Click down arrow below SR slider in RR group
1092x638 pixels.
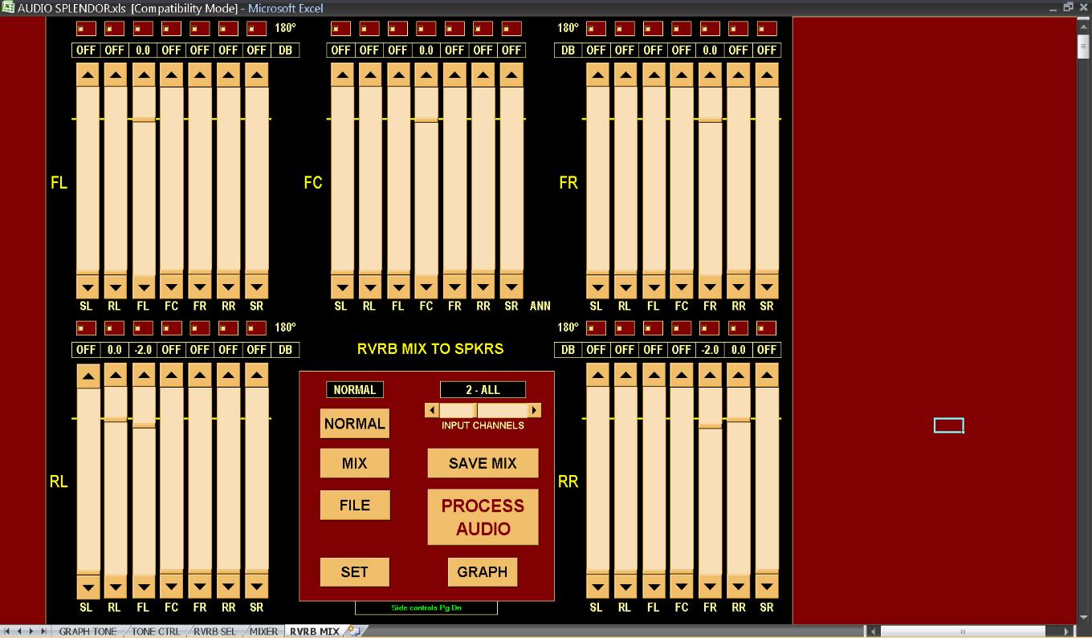[x=767, y=587]
